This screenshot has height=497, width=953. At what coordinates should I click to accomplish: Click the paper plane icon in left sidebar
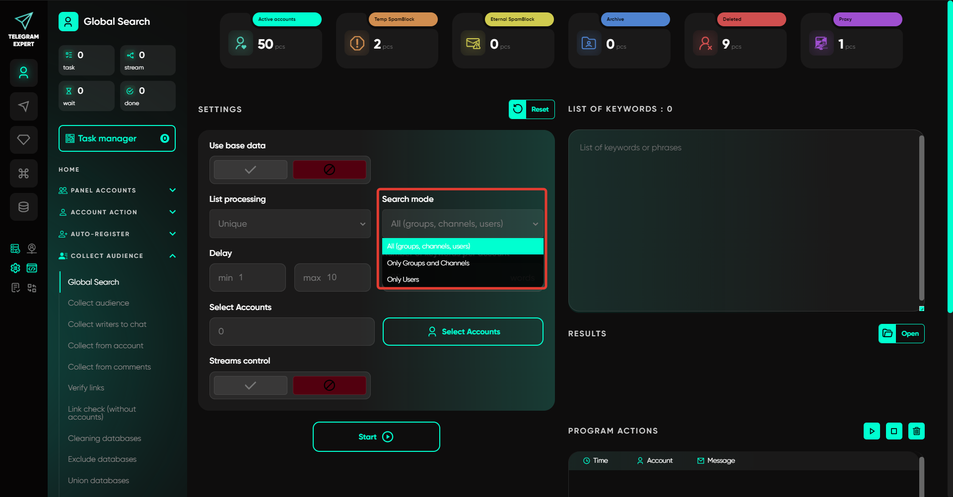click(x=23, y=106)
